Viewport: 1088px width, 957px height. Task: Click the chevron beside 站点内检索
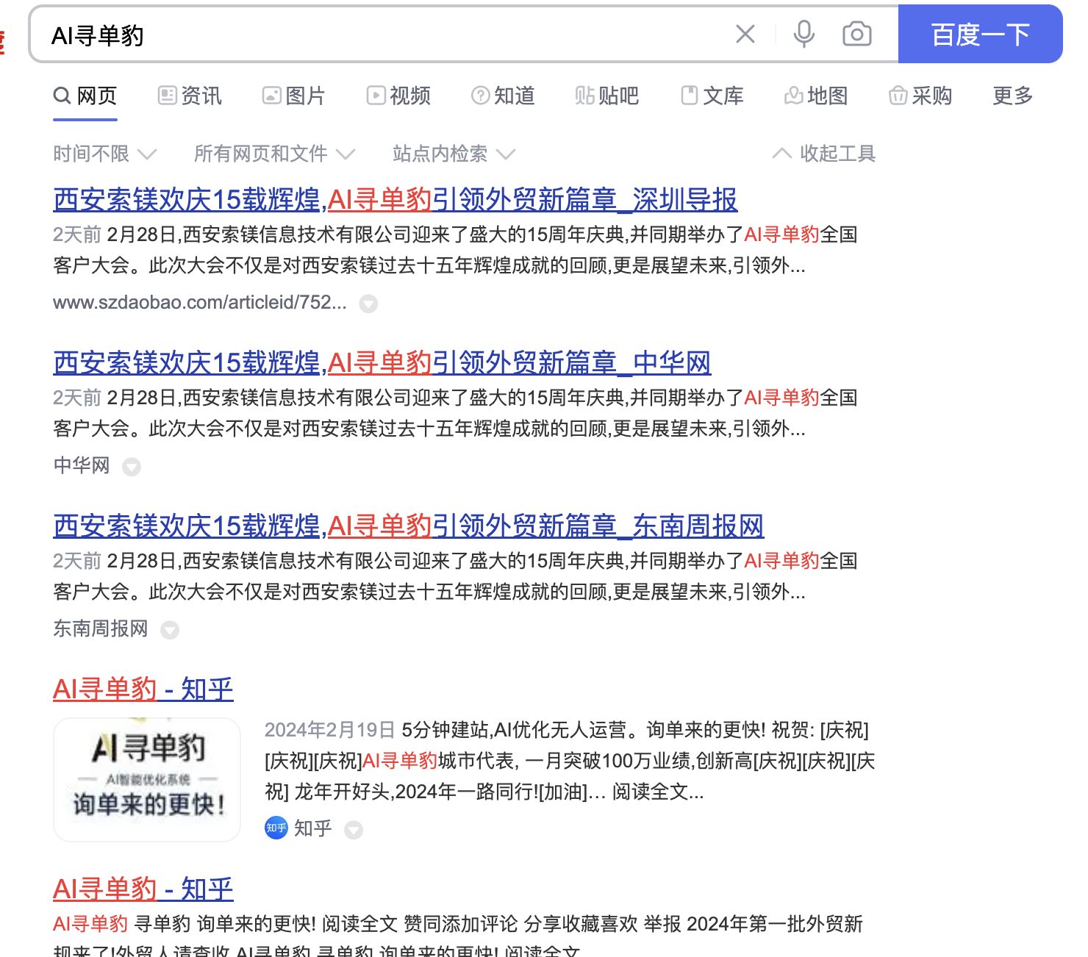tap(506, 154)
